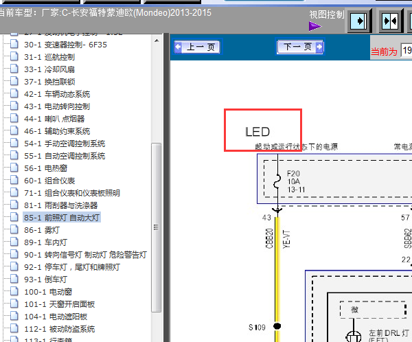Viewport: 412px width, 342px height.
Task: Click the YE-VT wire color label
Action: click(x=286, y=239)
